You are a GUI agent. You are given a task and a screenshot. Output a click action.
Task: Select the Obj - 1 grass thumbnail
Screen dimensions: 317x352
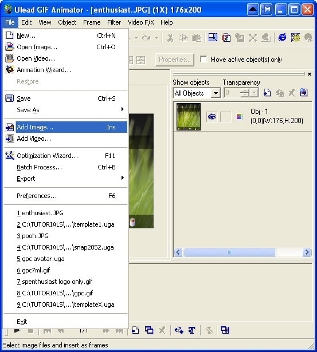(x=189, y=117)
